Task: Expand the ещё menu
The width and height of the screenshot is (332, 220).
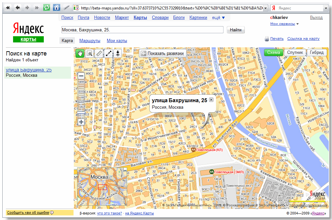Action: click(x=218, y=18)
